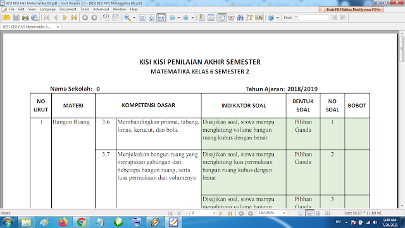Open the Language menu
Screen dimensions: 405x228
click(x=47, y=9)
